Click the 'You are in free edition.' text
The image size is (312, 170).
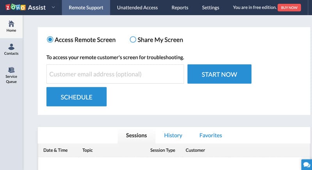(x=255, y=7)
